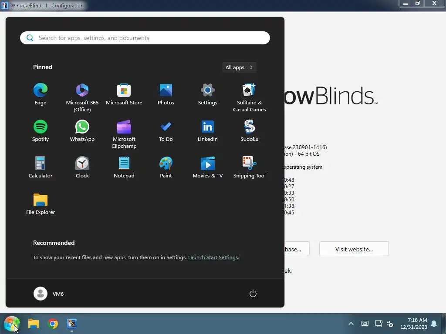Launch Microsoft 365 (Office) app
The height and width of the screenshot is (334, 446).
[x=82, y=98]
